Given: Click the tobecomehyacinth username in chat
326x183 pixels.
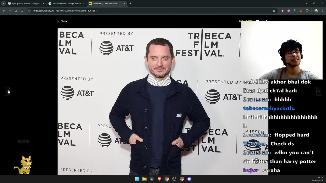Looking at the screenshot, I should [268, 108].
